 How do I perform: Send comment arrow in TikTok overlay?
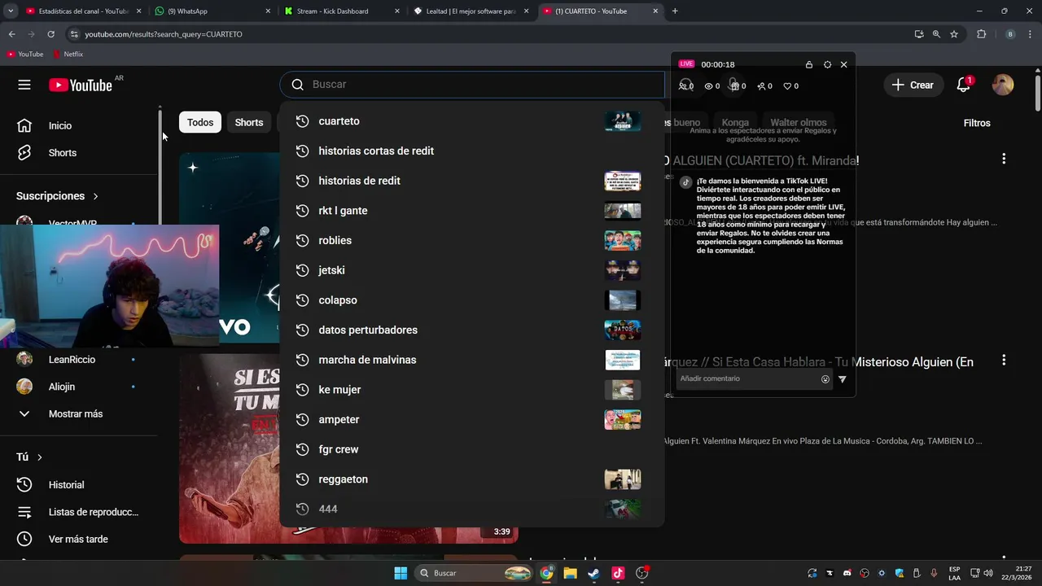tap(843, 378)
